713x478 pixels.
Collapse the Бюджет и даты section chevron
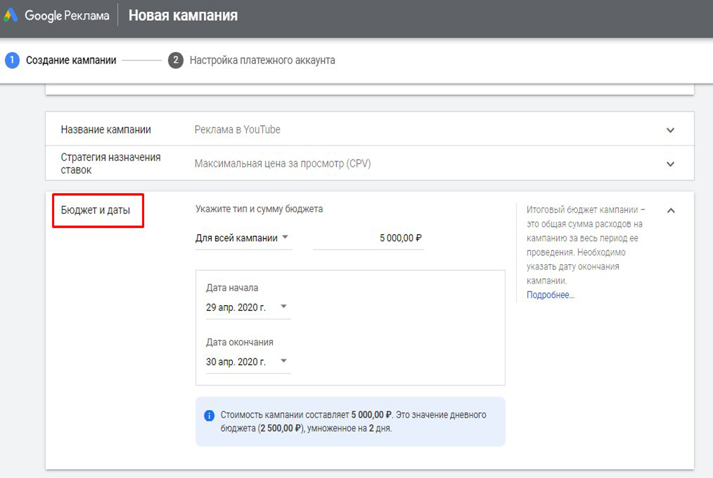tap(670, 210)
